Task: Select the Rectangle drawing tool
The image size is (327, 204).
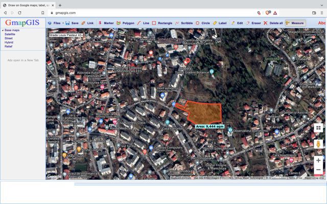Action: click(162, 23)
